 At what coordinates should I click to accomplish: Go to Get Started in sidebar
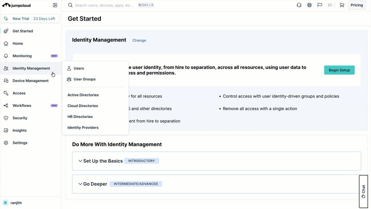pyautogui.click(x=23, y=31)
